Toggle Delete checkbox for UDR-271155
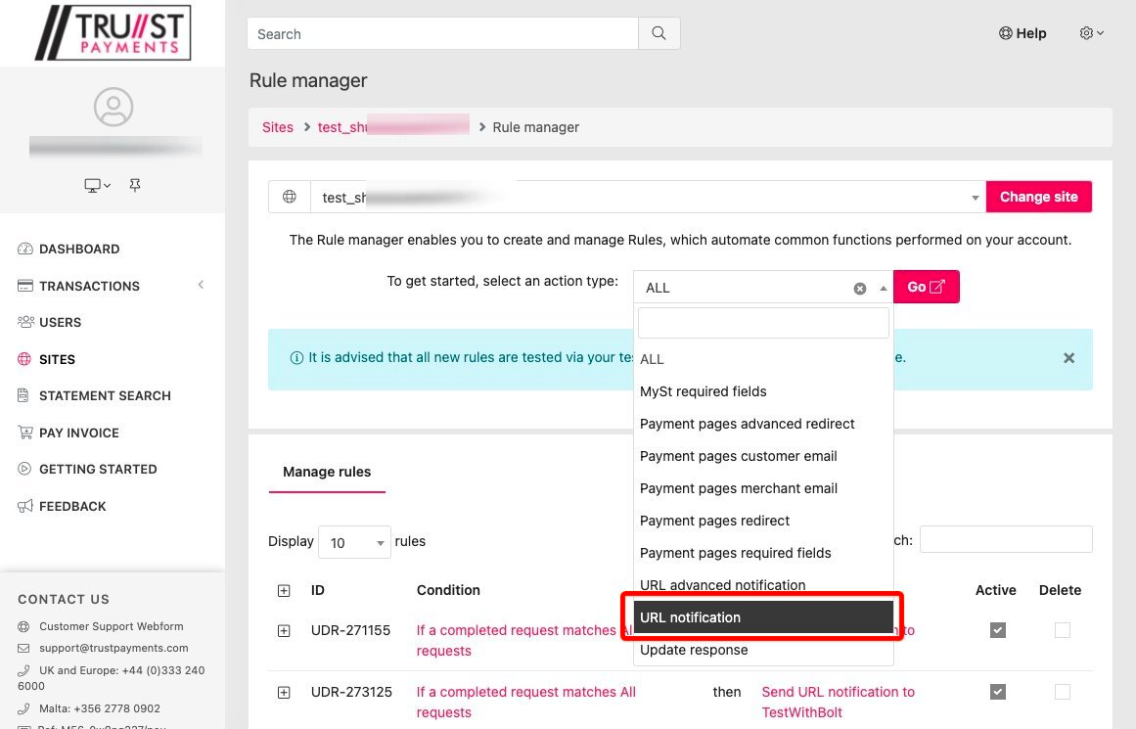1136x729 pixels. 1062,630
